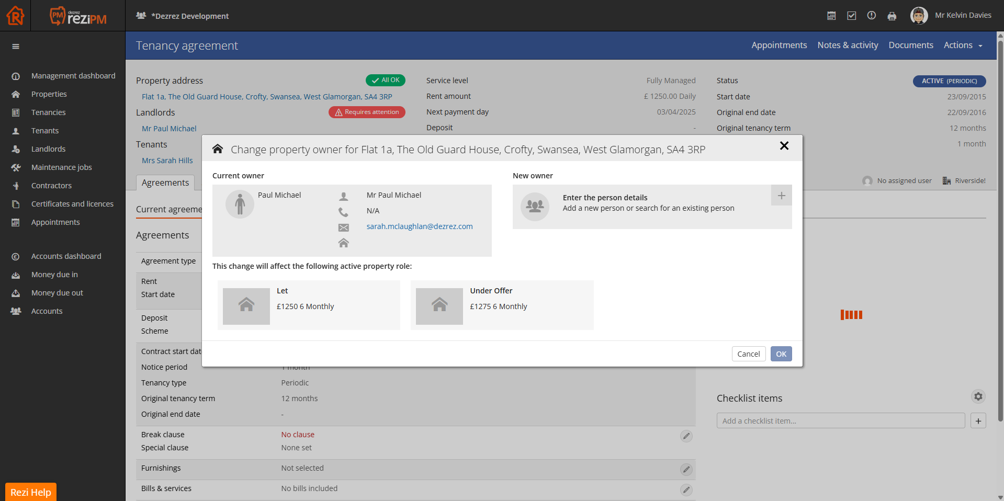1004x501 pixels.
Task: Click the Accounts people sidebar icon
Action: (16, 312)
